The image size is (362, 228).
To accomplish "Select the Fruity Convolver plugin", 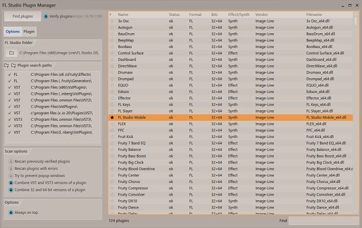I will click(x=230, y=195).
